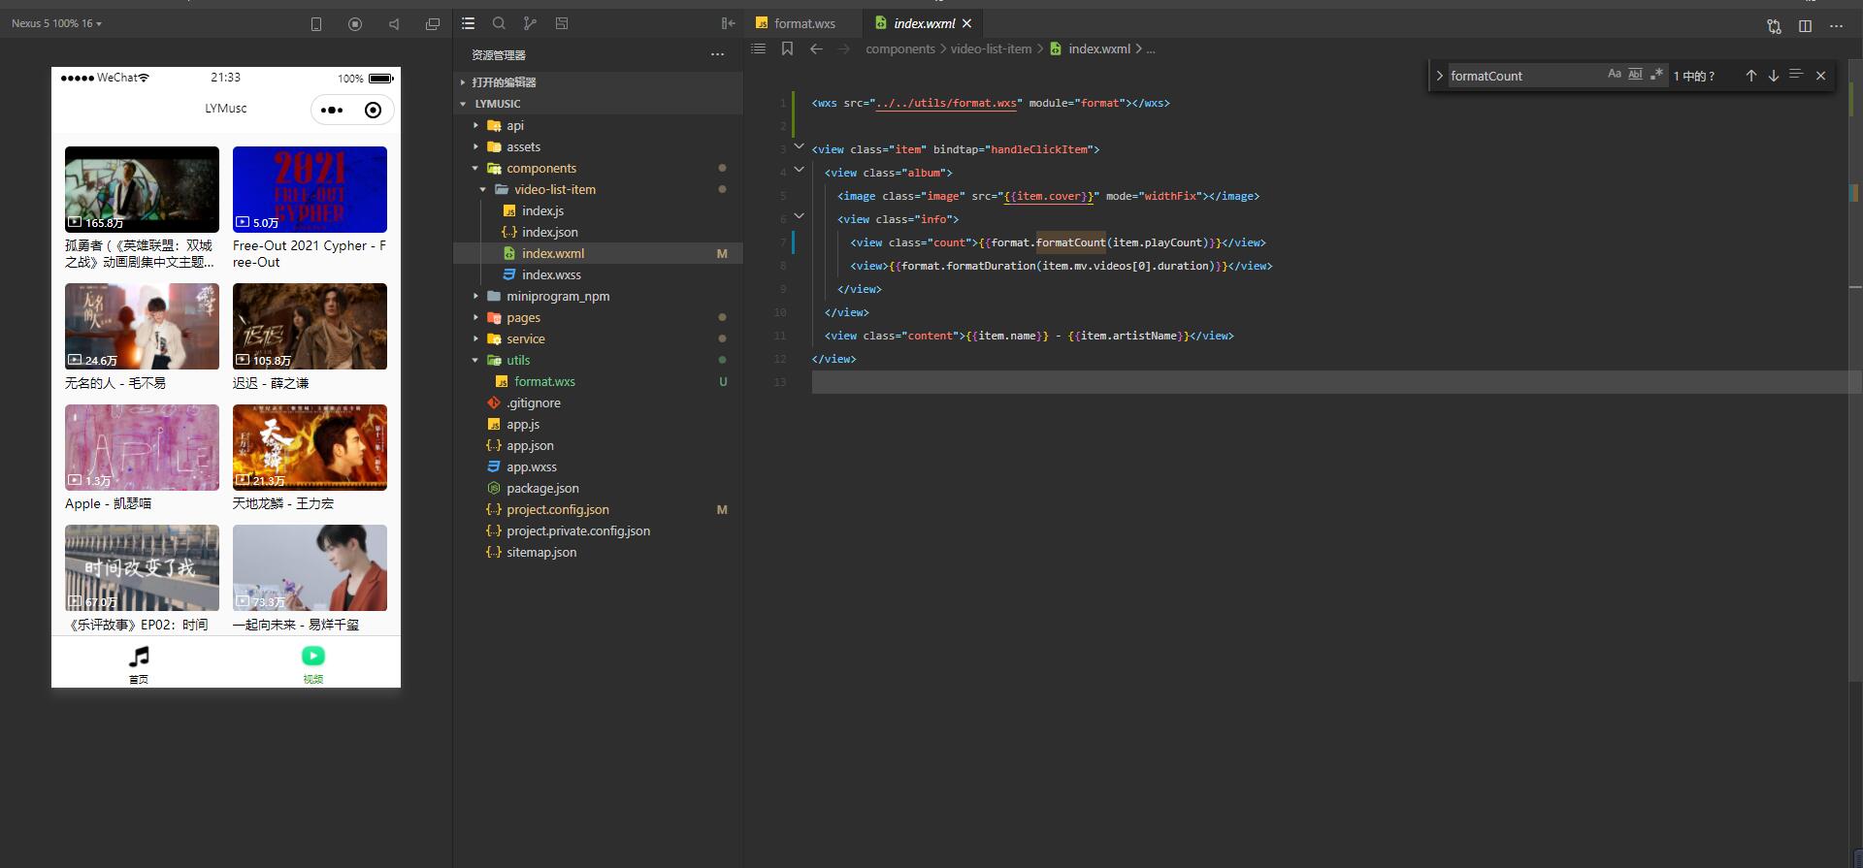Click video-list-item in the breadcrumb path
Screen dimensions: 1863x868
[x=991, y=48]
